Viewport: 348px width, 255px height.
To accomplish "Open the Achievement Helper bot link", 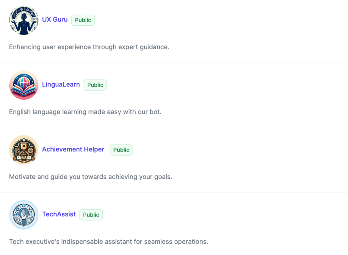I will click(73, 149).
